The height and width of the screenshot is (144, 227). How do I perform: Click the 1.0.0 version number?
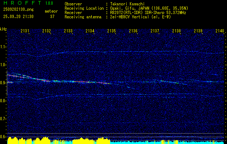click(x=49, y=3)
